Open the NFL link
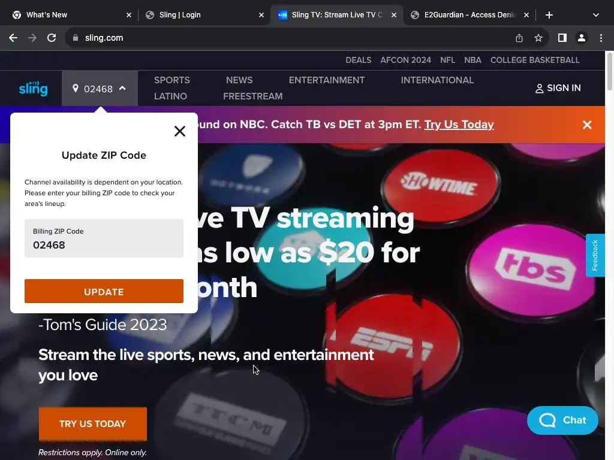 447,60
